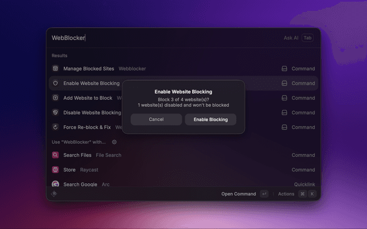Click the Add Website to Block plus icon

[x=56, y=98]
